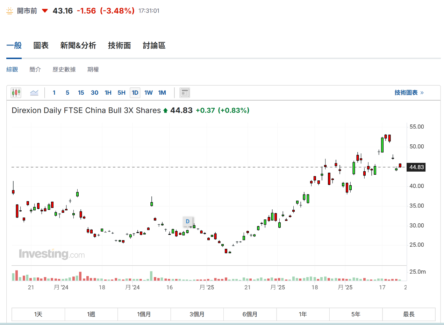The image size is (444, 325).
Task: Select the 簡介 sub-tab
Action: (35, 70)
